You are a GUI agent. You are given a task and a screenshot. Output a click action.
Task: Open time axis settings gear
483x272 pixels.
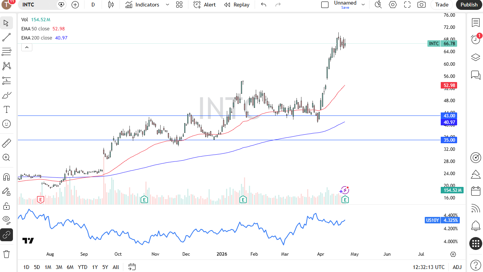453,254
